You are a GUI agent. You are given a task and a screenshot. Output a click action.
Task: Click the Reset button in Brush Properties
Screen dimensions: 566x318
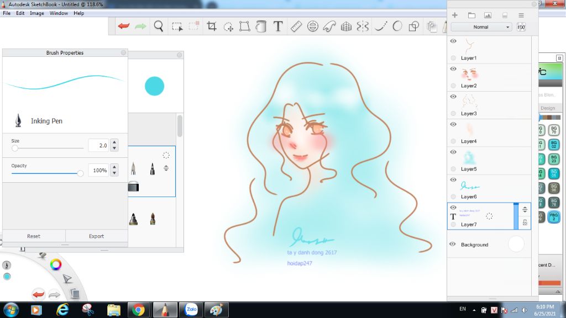click(x=34, y=236)
